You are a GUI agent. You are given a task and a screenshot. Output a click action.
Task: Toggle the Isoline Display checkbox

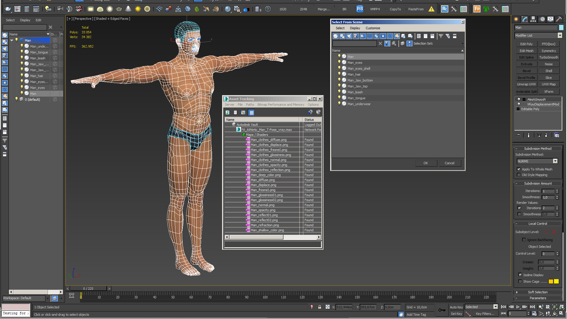[x=520, y=275]
